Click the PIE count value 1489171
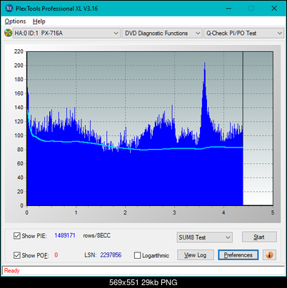 pyautogui.click(x=65, y=235)
